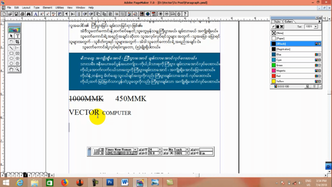Select the Ellipse tool in toolbox

11,58
